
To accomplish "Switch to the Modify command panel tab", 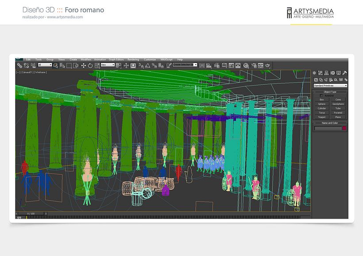I will coord(320,73).
